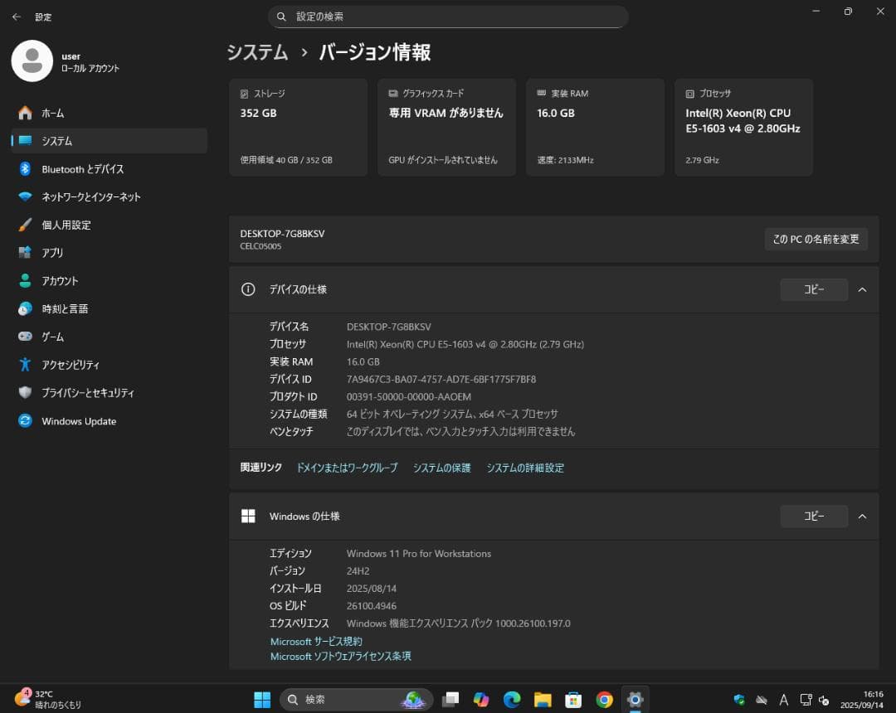This screenshot has width=896, height=713.
Task: Launch Google Chrome from the taskbar
Action: tap(605, 699)
